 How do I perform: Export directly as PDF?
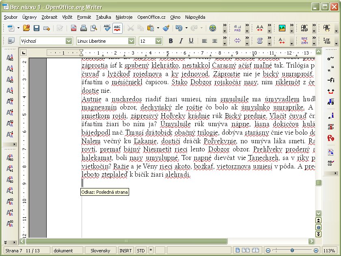point(73,28)
